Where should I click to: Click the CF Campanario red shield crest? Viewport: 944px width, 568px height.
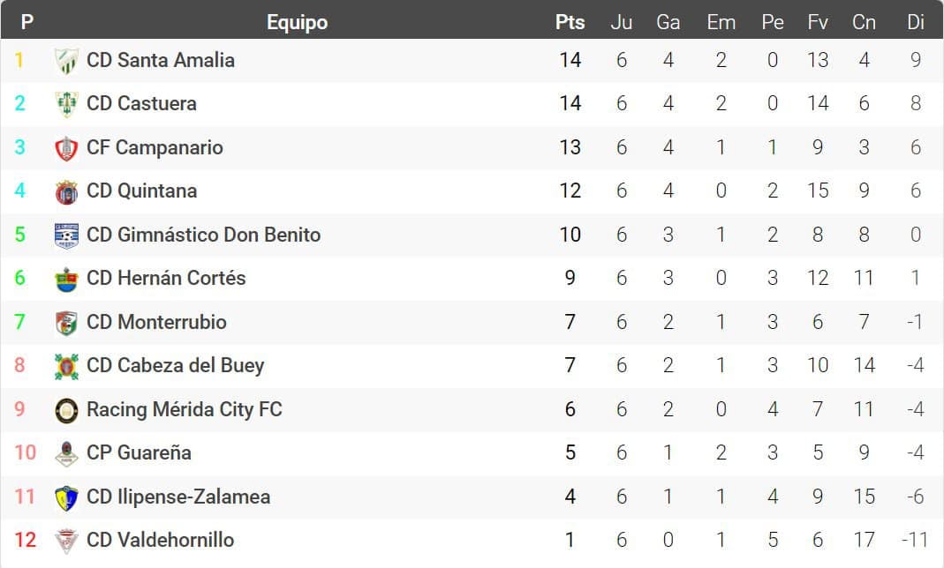[66, 148]
